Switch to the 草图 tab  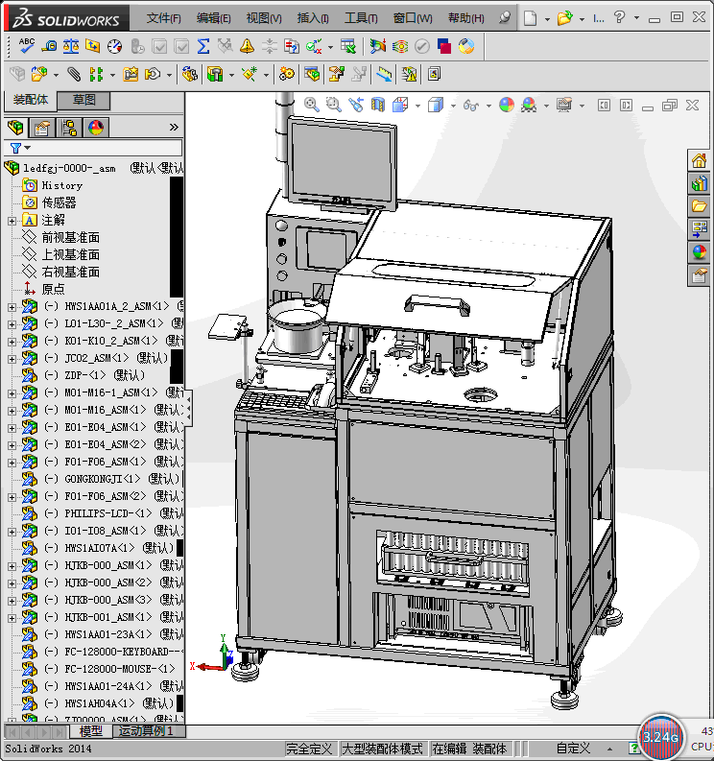pyautogui.click(x=83, y=100)
